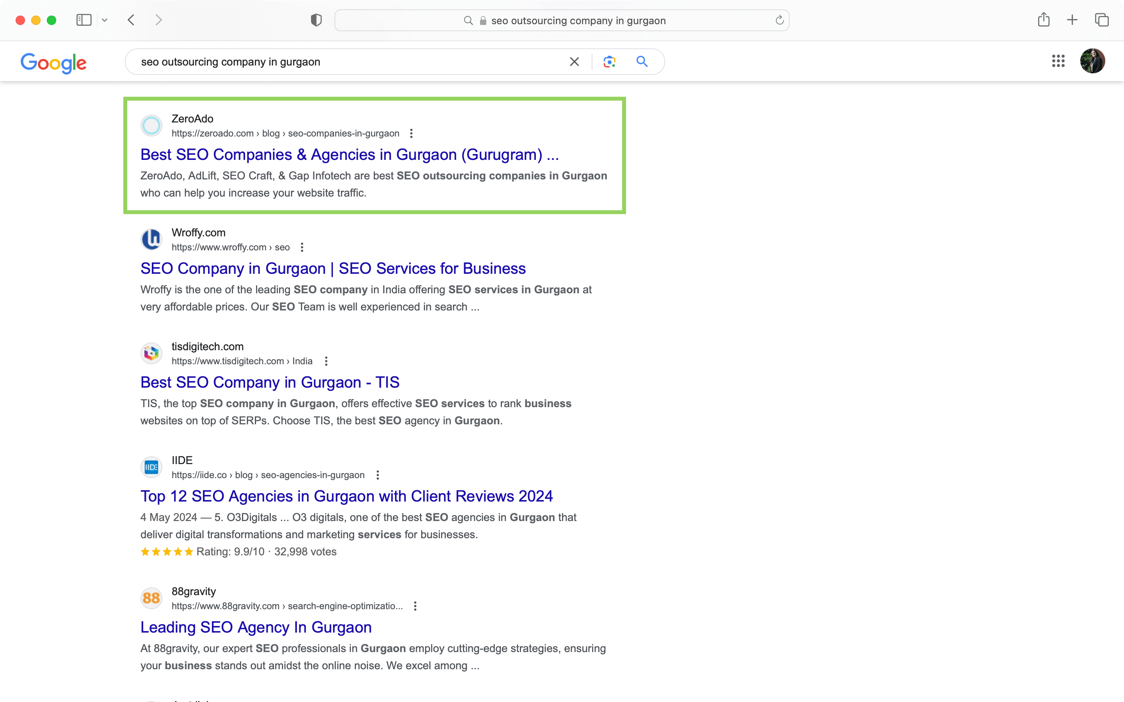
Task: Click the blue search magnifier button
Action: [642, 61]
